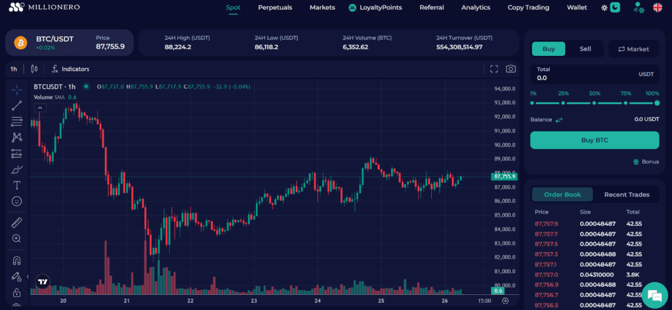Click the zoom in magnifier tool
672x310 pixels.
(x=17, y=238)
